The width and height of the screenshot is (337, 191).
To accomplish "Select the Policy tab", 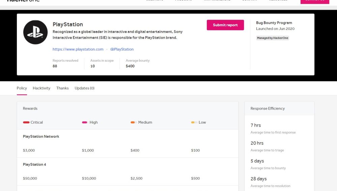I will [x=22, y=88].
